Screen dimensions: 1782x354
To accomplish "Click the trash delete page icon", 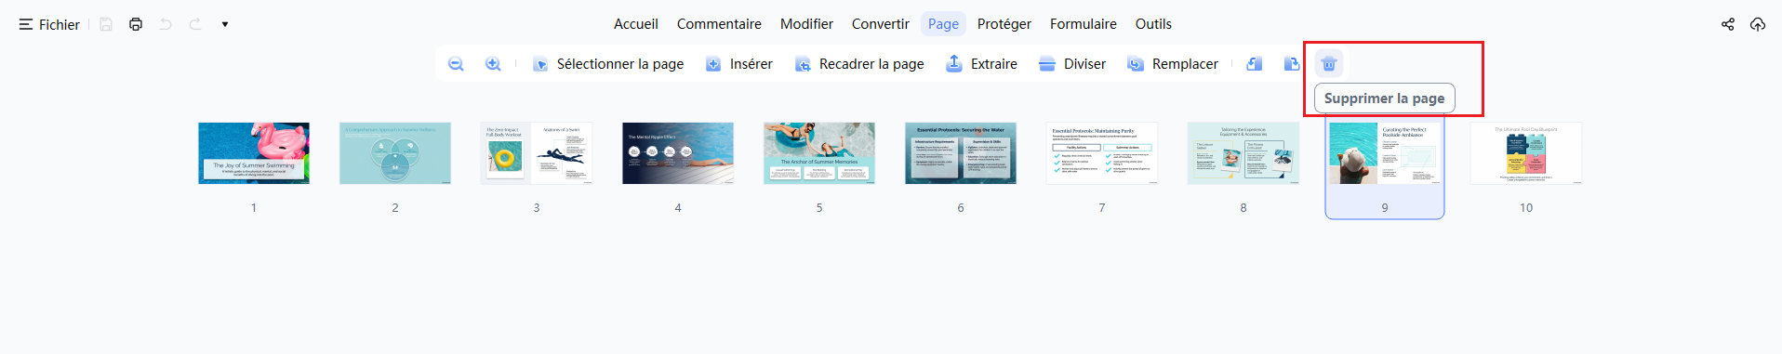I will [x=1329, y=64].
